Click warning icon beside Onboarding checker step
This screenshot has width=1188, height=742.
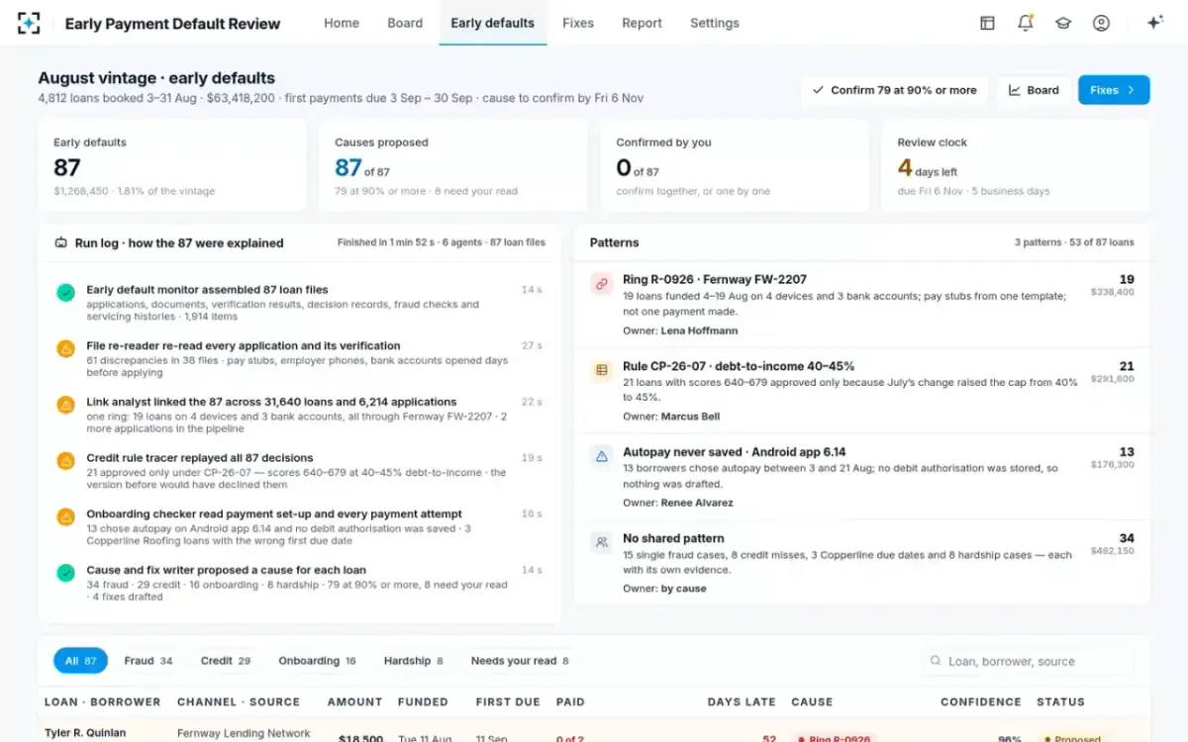(65, 516)
